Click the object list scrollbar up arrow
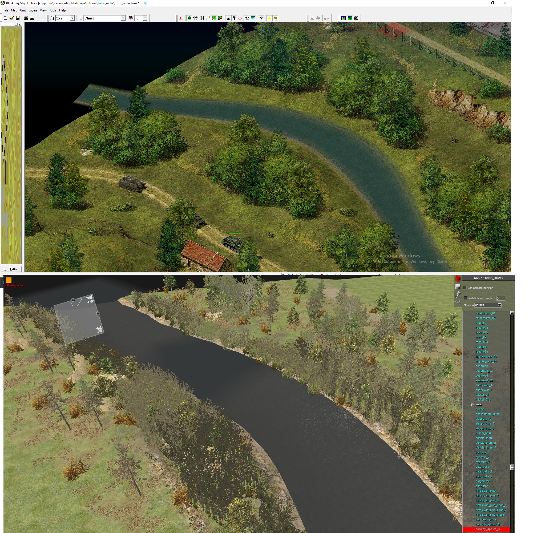This screenshot has width=533, height=533. pyautogui.click(x=512, y=313)
